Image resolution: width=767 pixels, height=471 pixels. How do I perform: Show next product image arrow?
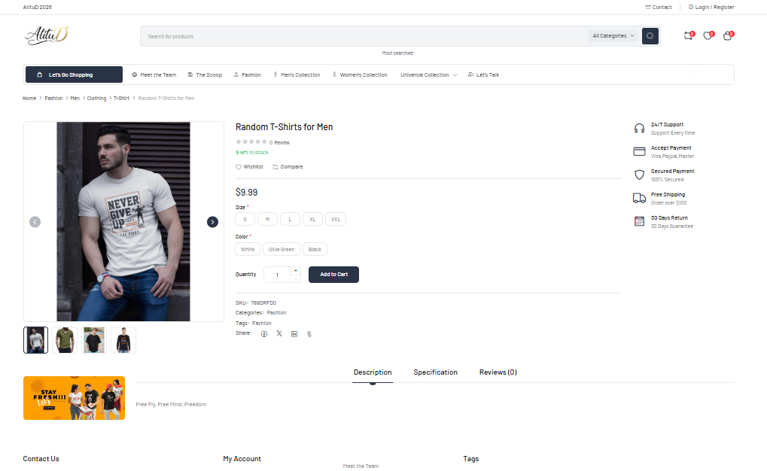[212, 222]
